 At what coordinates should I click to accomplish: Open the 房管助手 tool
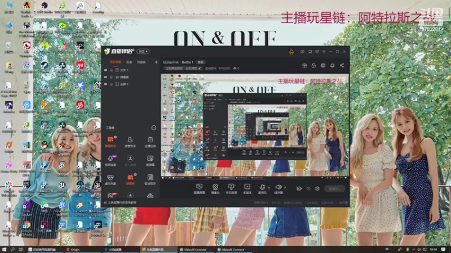pyautogui.click(x=130, y=142)
